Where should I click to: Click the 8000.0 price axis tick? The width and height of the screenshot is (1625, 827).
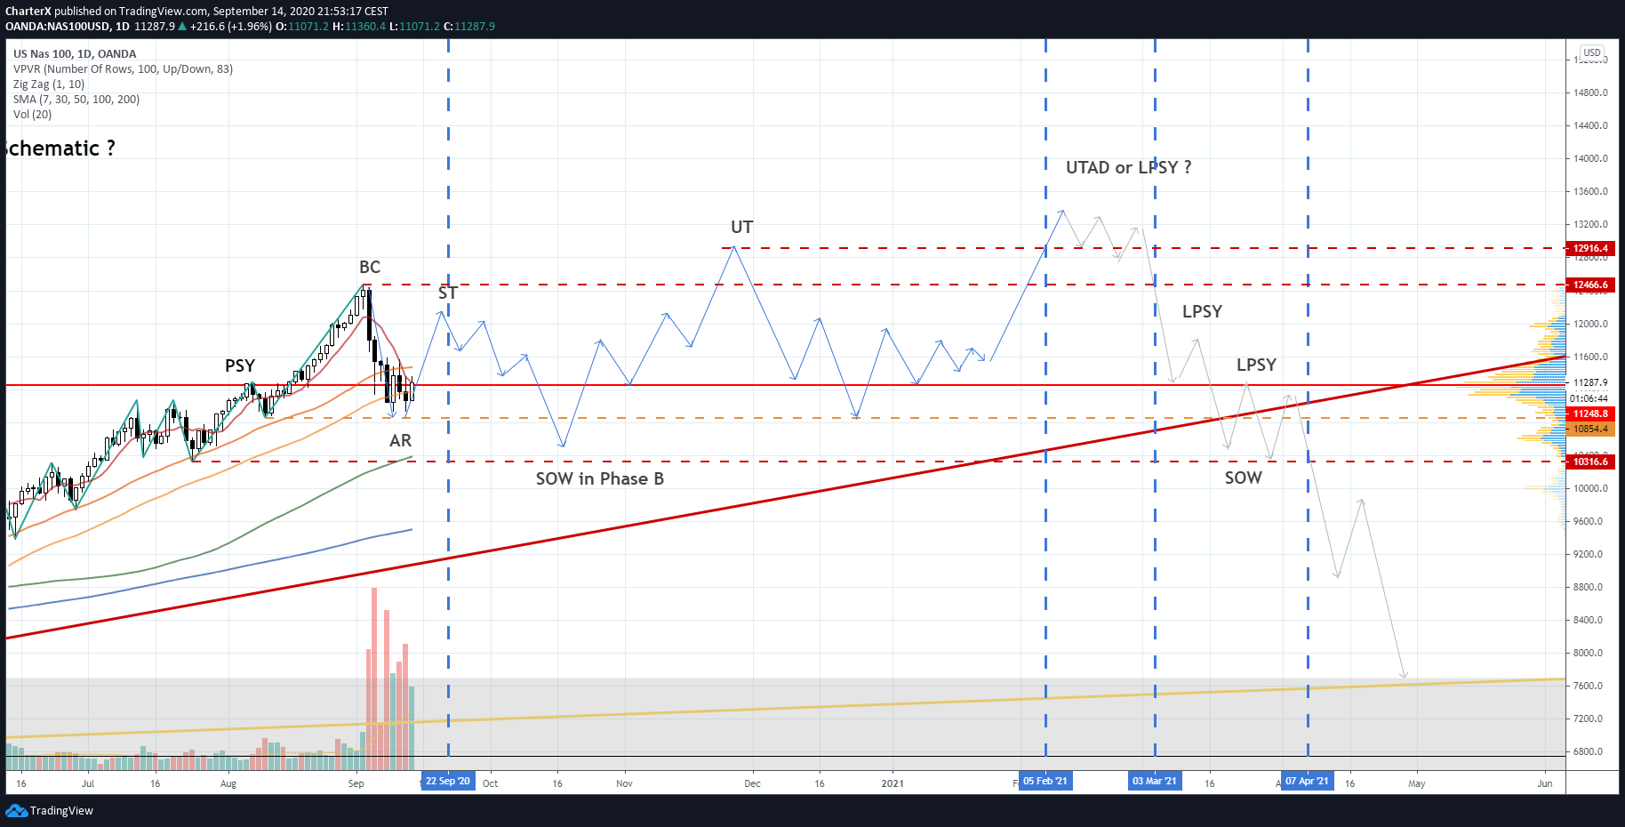1590,653
